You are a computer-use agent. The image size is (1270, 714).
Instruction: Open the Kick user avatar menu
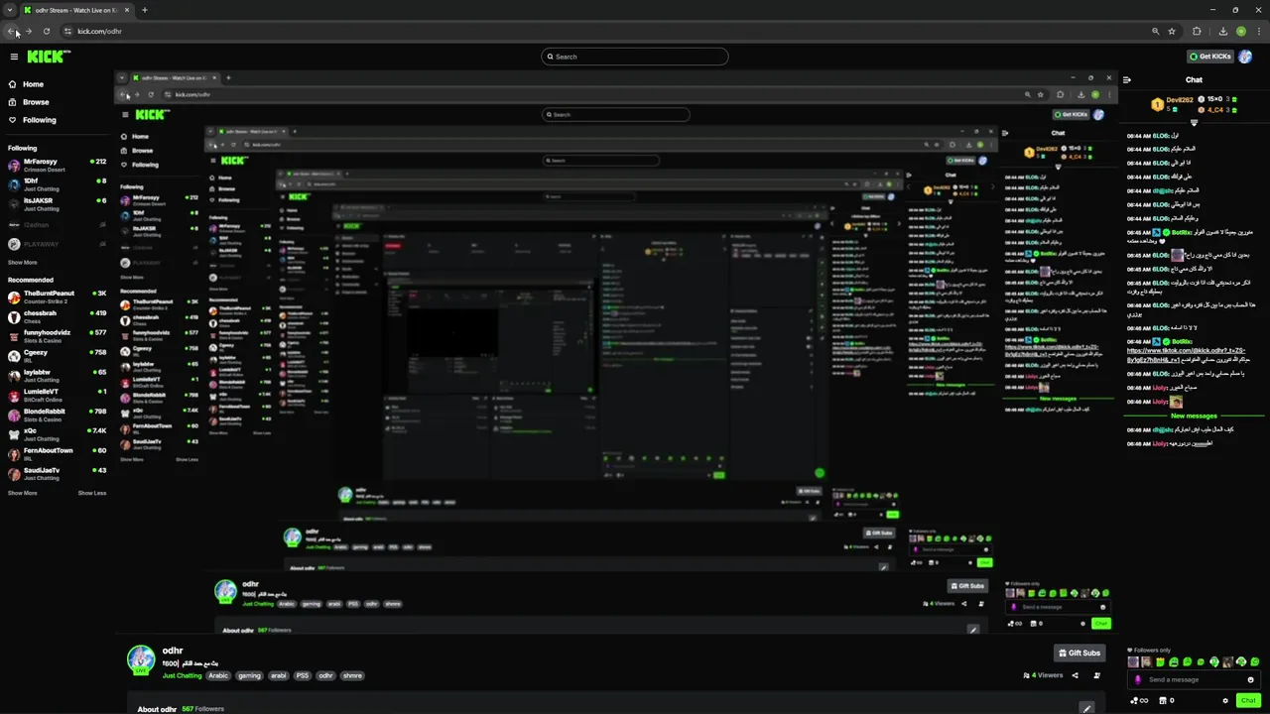point(1245,57)
